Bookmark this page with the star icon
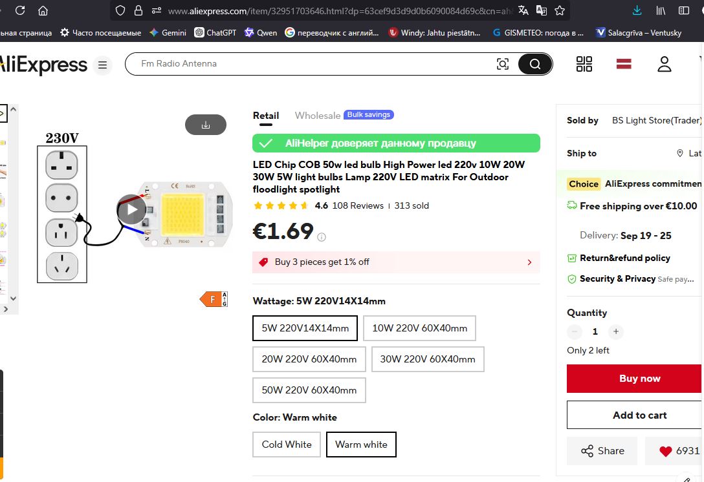 [x=560, y=10]
